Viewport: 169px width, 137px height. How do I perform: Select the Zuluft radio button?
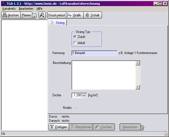(75, 37)
